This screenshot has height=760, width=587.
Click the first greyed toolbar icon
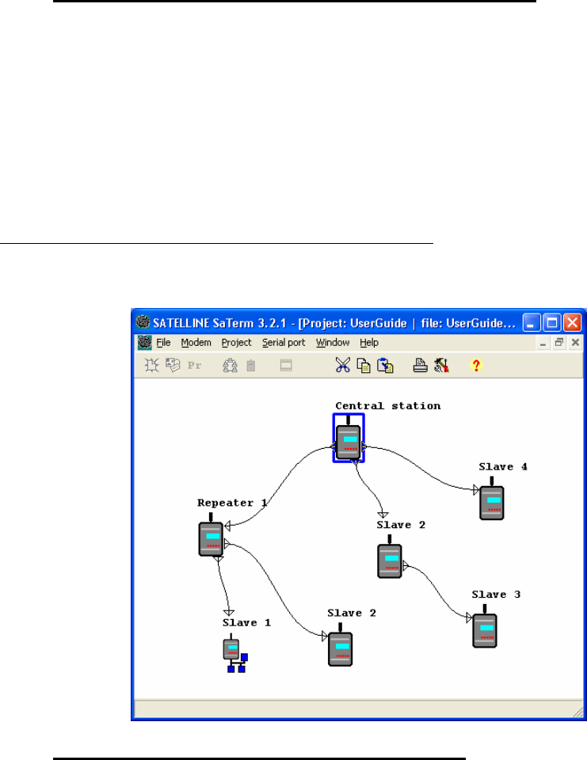pyautogui.click(x=152, y=365)
